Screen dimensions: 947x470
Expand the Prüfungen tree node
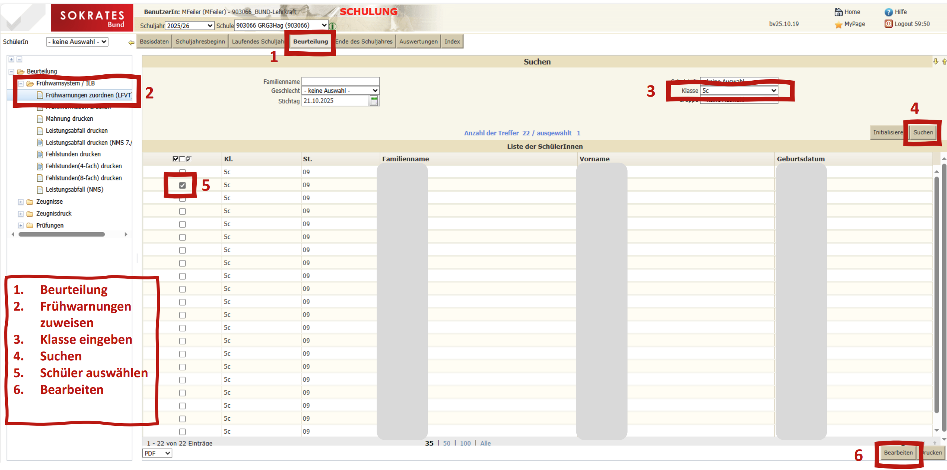(21, 226)
